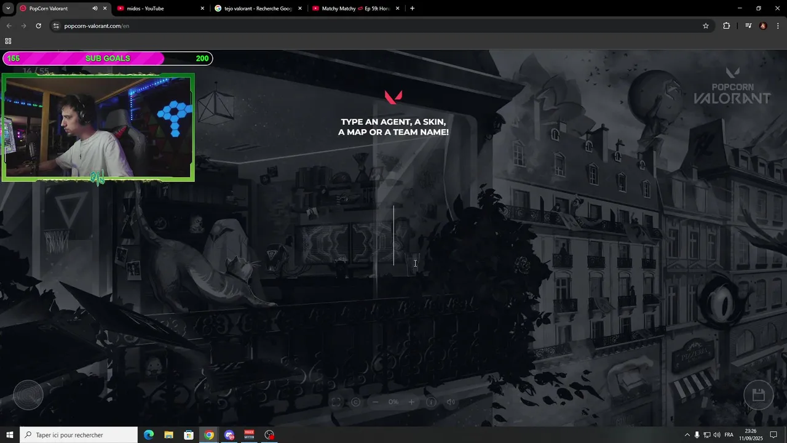Click the round emblem icon bottom-left
The image size is (787, 443).
28,395
